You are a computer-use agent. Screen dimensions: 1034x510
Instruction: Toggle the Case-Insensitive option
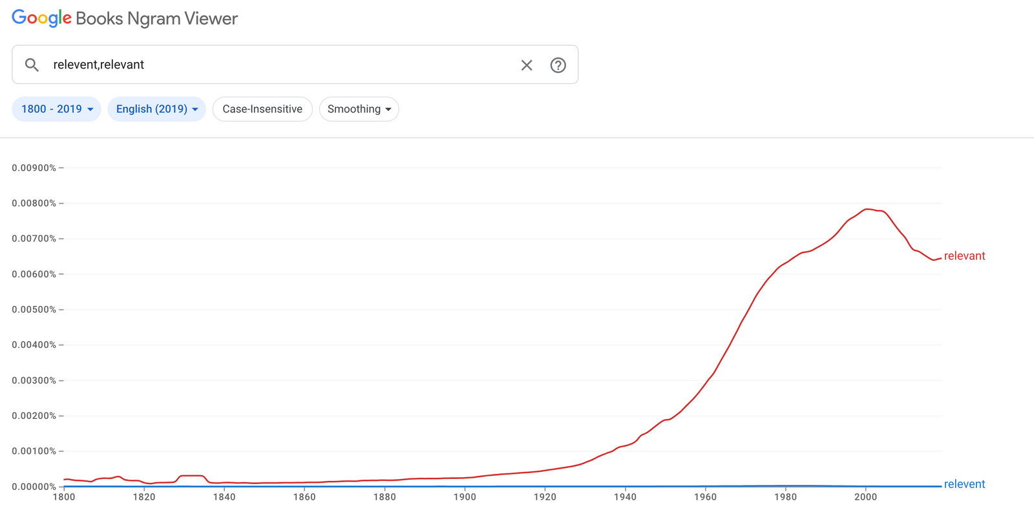pyautogui.click(x=262, y=109)
